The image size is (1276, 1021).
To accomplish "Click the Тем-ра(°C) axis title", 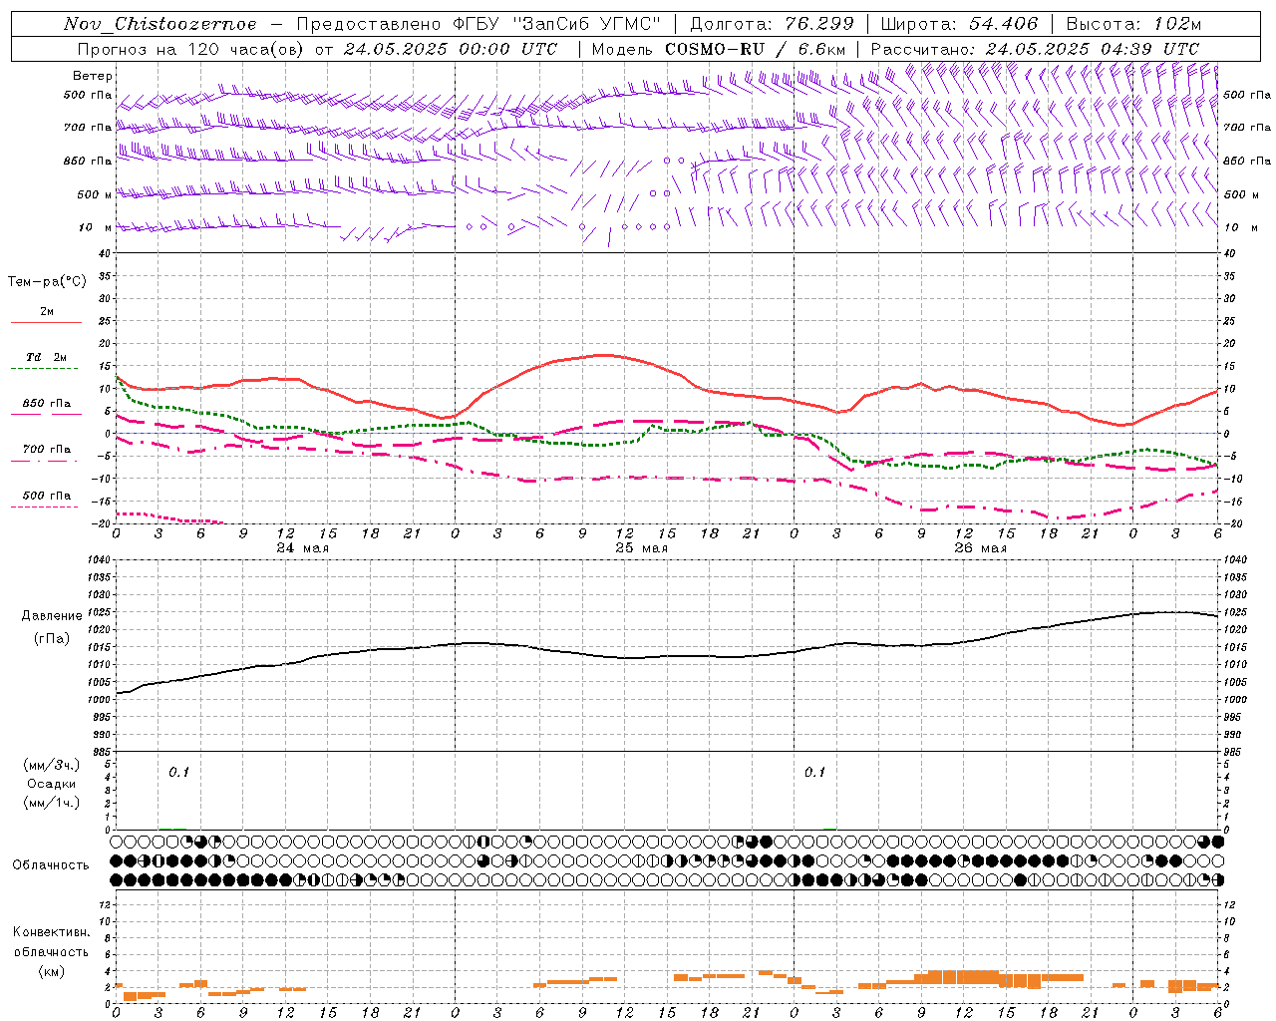I will tap(47, 282).
